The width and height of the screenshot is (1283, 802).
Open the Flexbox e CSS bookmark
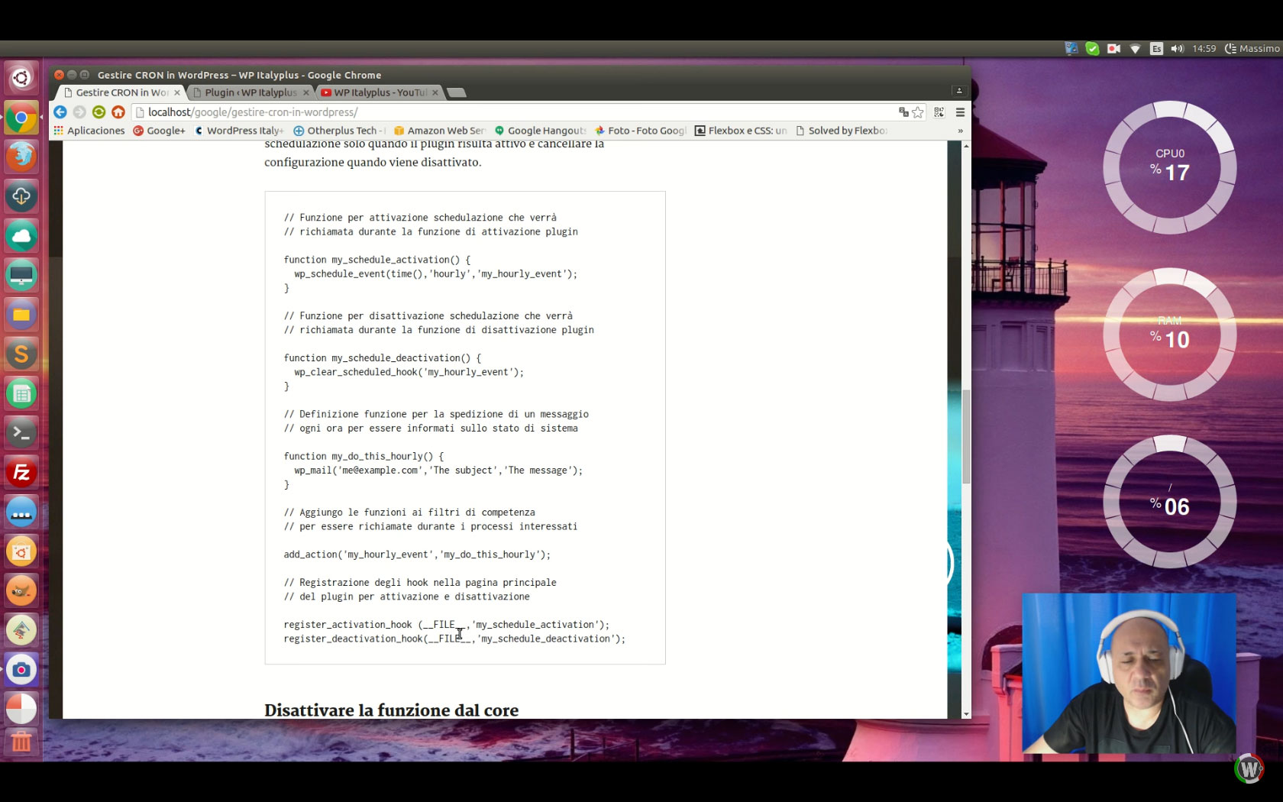[x=741, y=131]
